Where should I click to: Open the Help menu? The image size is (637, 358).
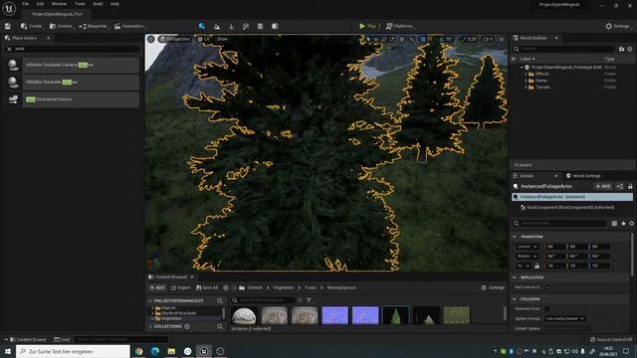tap(115, 4)
